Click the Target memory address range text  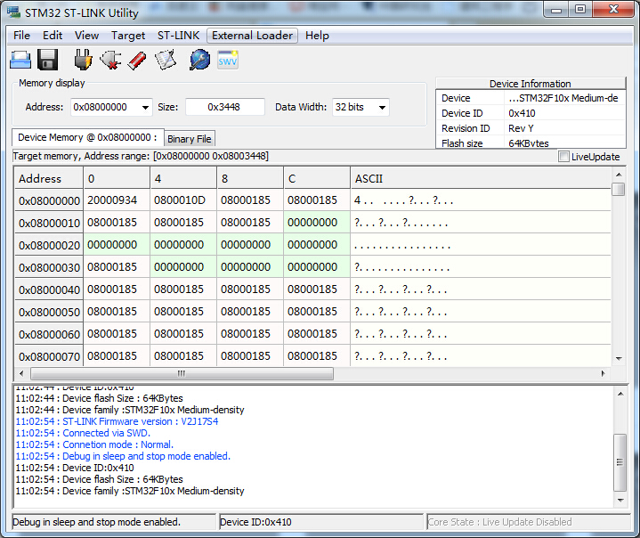coord(141,156)
